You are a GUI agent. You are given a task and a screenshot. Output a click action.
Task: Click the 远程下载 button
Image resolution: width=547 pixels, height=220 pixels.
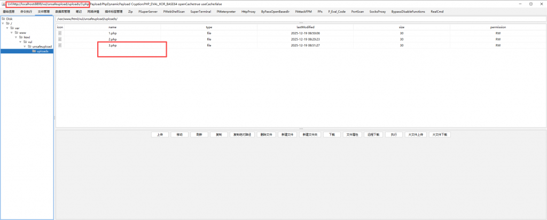(x=373, y=135)
